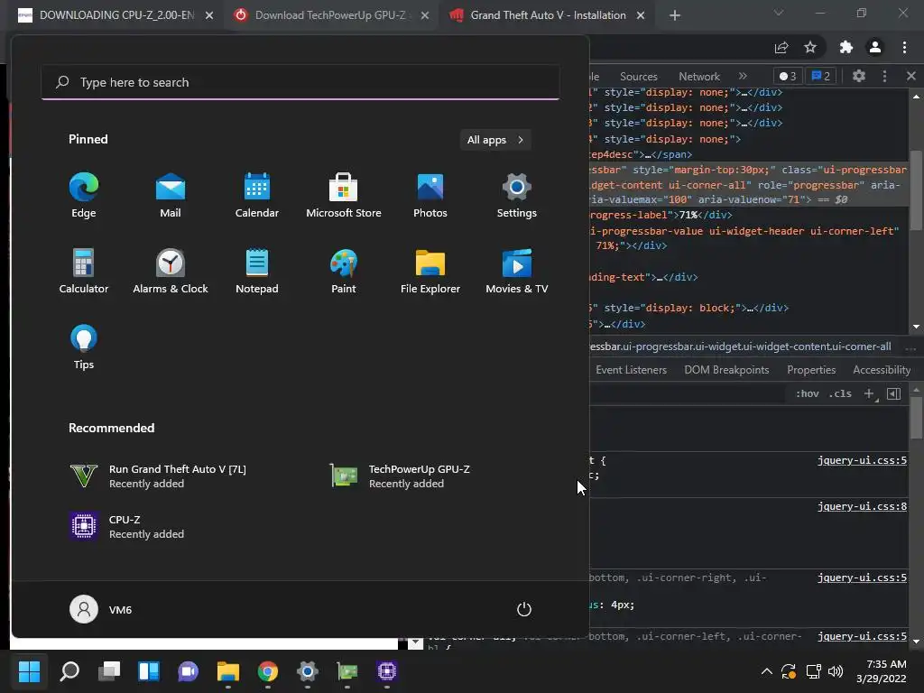Open Widgets from taskbar
Image resolution: width=924 pixels, height=693 pixels.
point(149,671)
